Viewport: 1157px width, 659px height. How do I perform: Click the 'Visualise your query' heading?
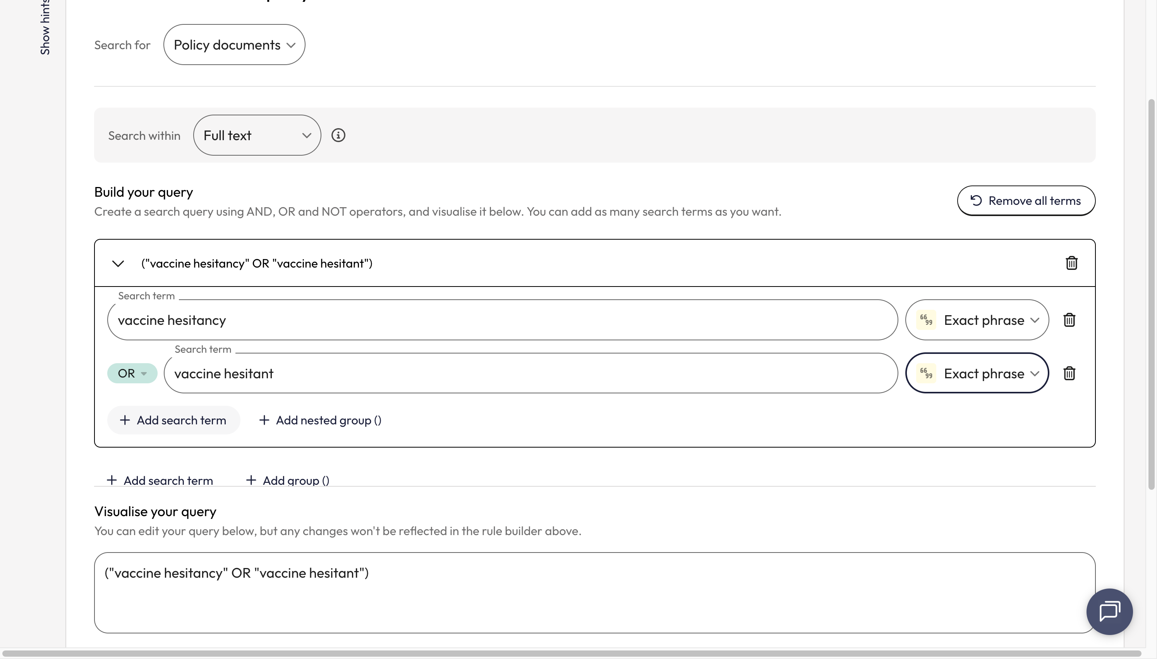coord(155,511)
